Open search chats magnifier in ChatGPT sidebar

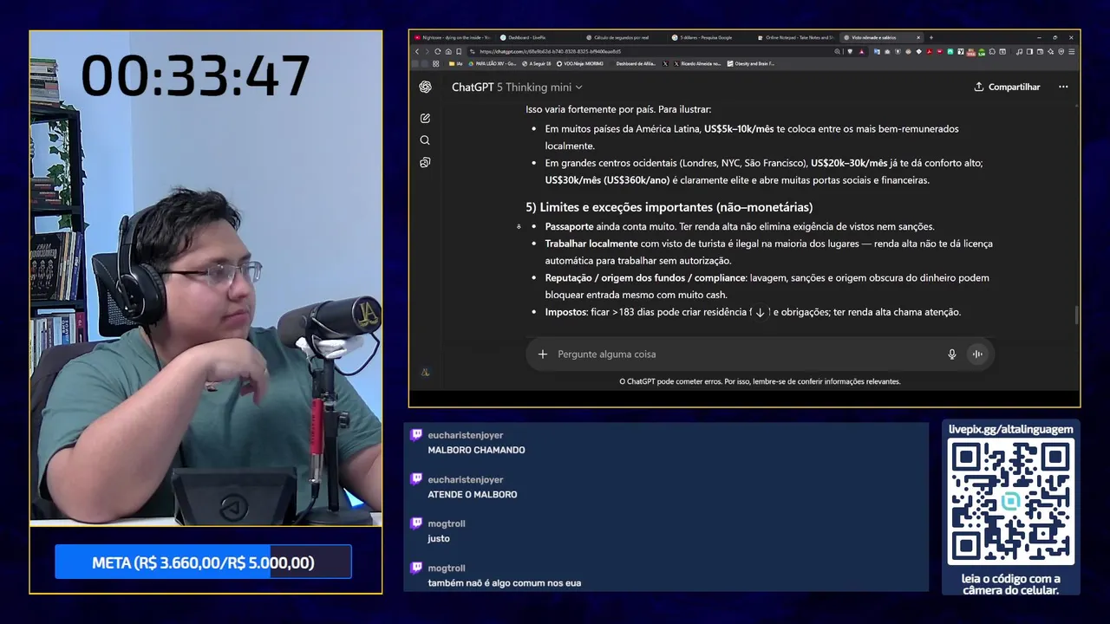pos(425,140)
